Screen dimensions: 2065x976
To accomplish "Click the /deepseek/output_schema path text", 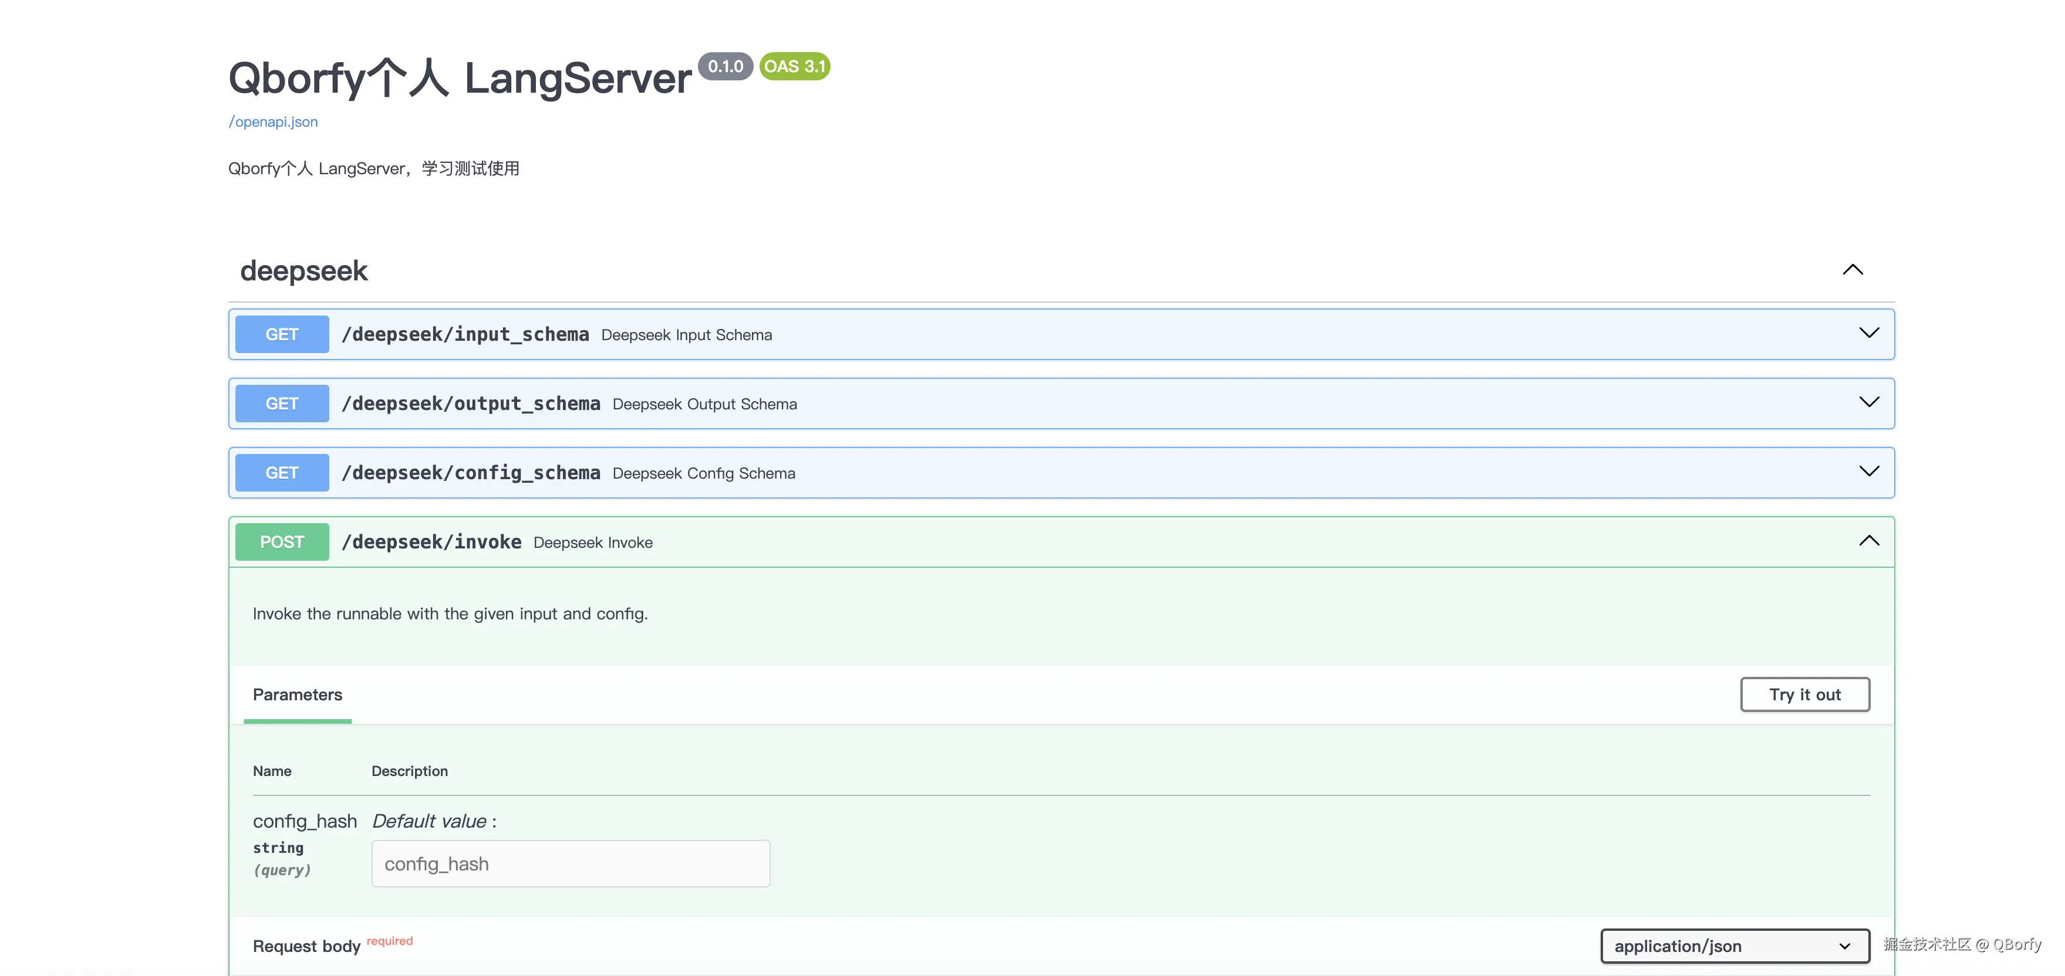I will coord(471,403).
